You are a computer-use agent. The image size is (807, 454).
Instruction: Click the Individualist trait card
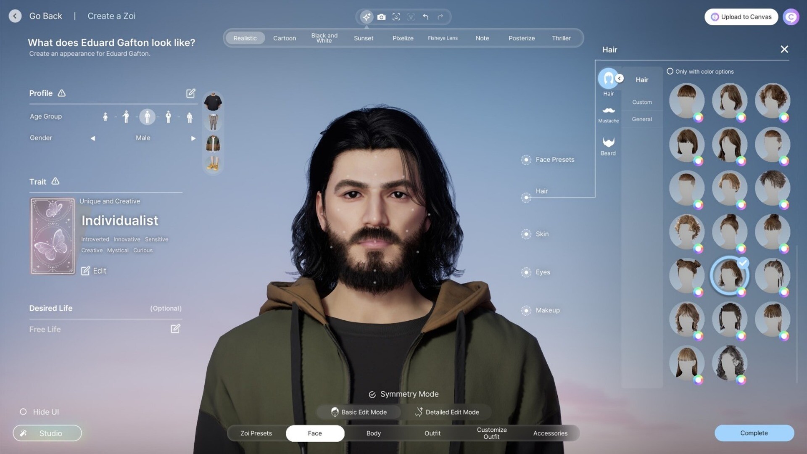tap(53, 236)
